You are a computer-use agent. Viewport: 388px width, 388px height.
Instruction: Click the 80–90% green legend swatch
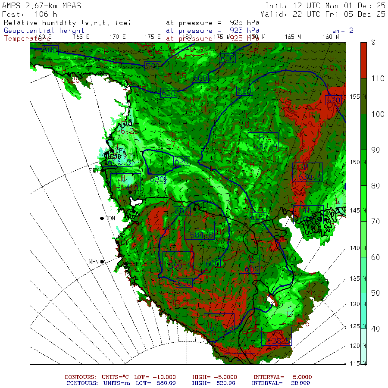click(363, 168)
